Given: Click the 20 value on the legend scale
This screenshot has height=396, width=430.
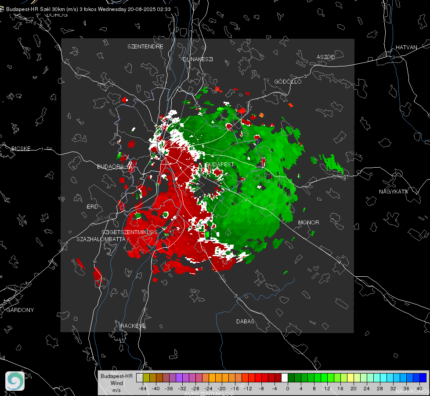Looking at the screenshot, I should [353, 389].
